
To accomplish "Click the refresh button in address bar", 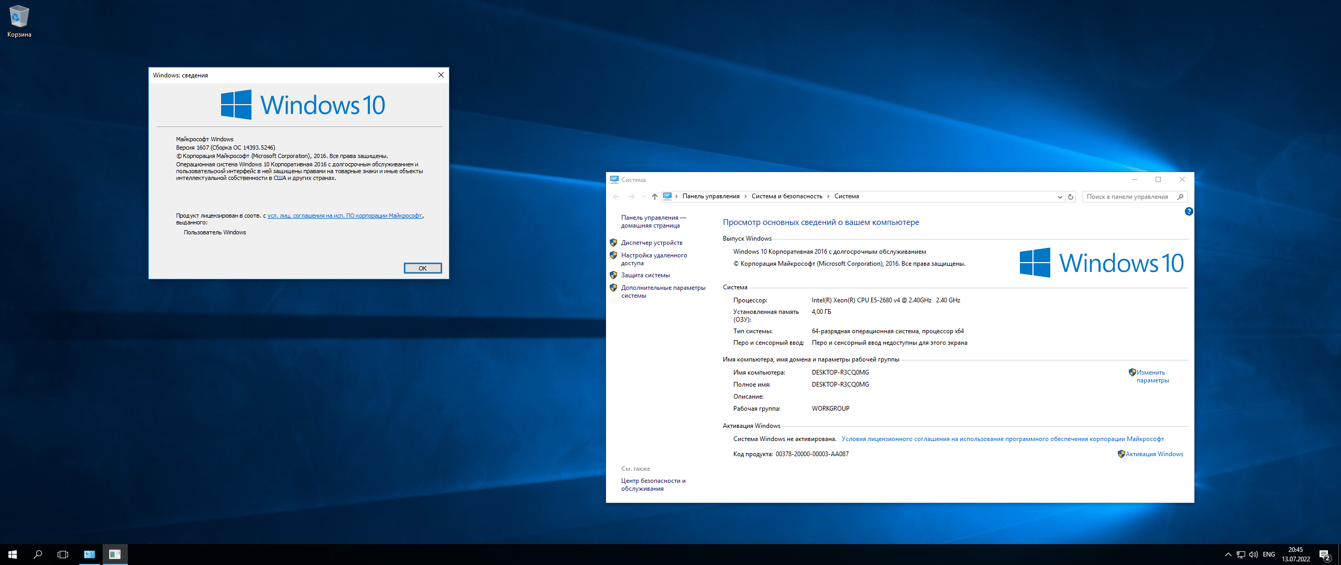I will 1071,197.
